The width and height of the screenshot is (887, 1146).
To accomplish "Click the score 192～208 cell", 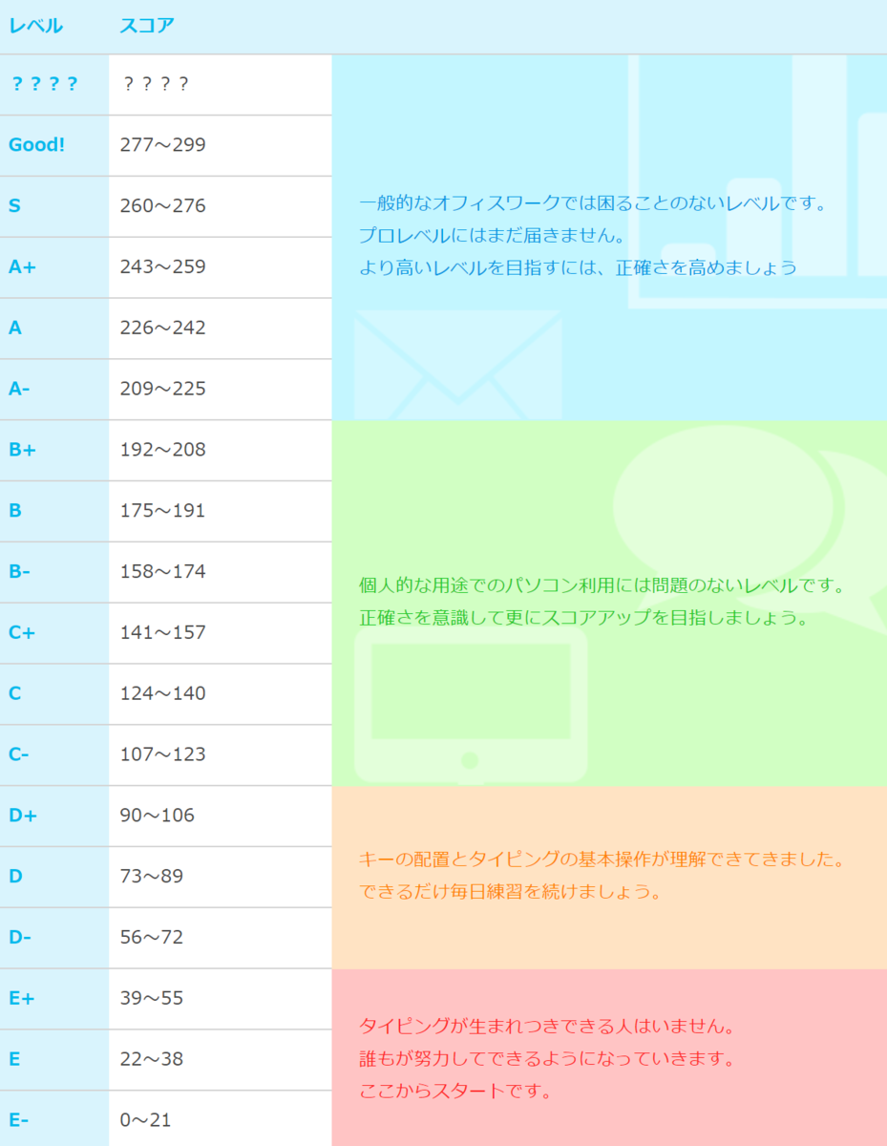I will [x=221, y=451].
